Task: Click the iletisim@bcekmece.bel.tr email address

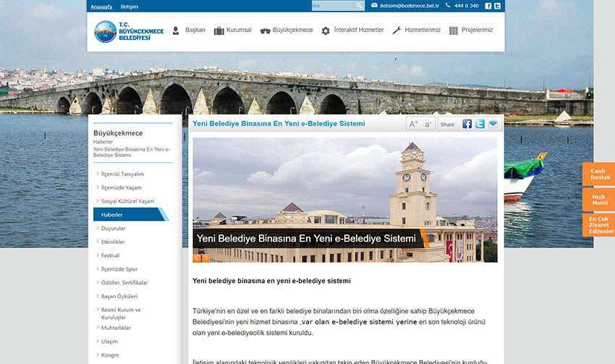Action: [x=410, y=6]
